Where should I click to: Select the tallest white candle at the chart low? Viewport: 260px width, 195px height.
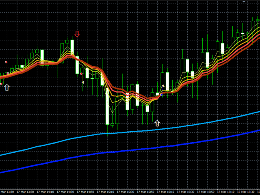click(x=108, y=106)
